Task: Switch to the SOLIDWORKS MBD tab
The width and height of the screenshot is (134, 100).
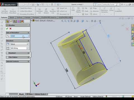Action: [x=65, y=17]
